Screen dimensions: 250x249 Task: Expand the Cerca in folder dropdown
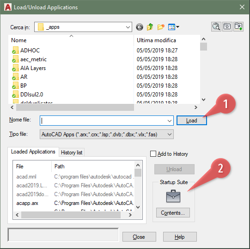pyautogui.click(x=128, y=27)
